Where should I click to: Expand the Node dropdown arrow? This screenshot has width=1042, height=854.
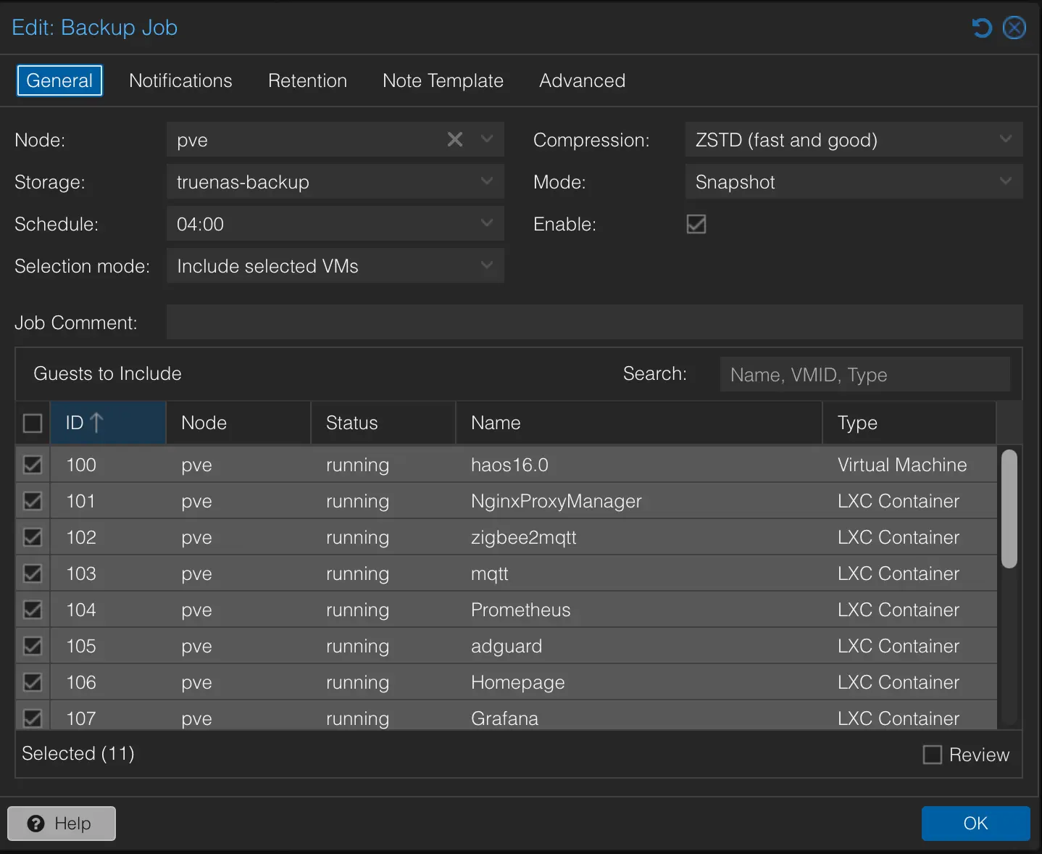[x=487, y=139]
